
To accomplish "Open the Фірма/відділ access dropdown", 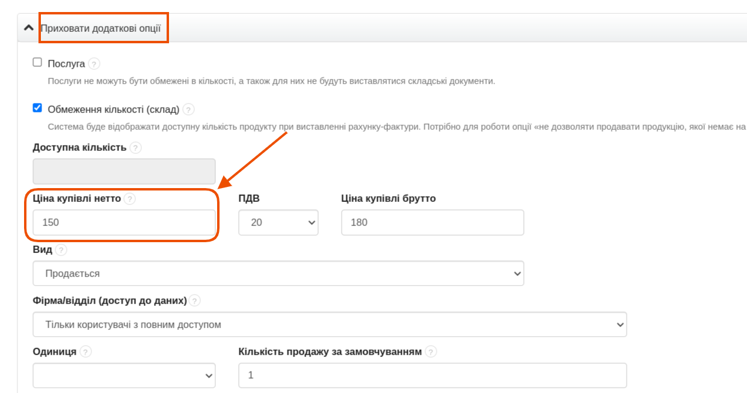I will click(x=330, y=324).
